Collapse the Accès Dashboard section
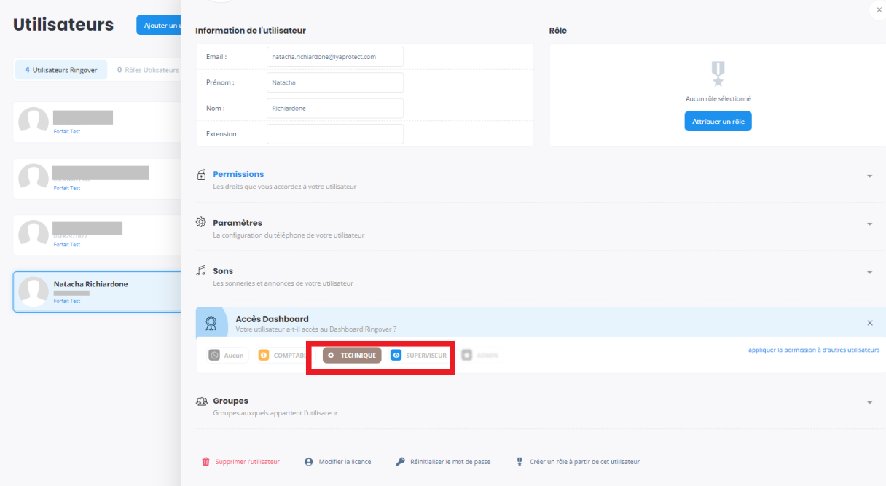Screen dimensions: 886x486 tap(869, 322)
